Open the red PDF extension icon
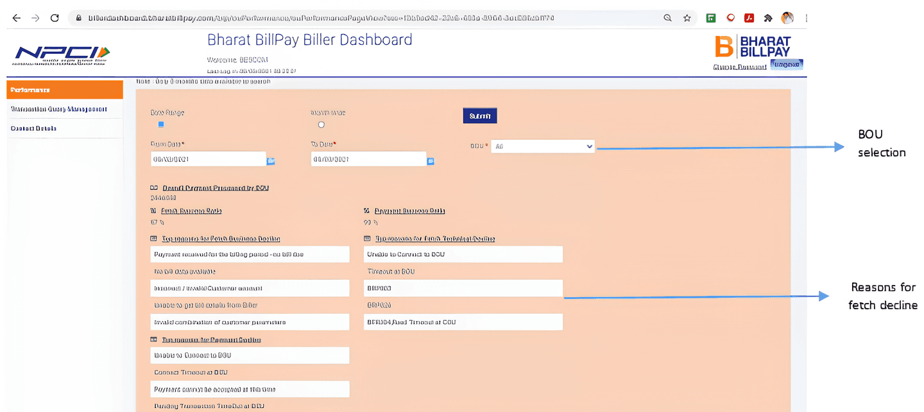 point(749,18)
